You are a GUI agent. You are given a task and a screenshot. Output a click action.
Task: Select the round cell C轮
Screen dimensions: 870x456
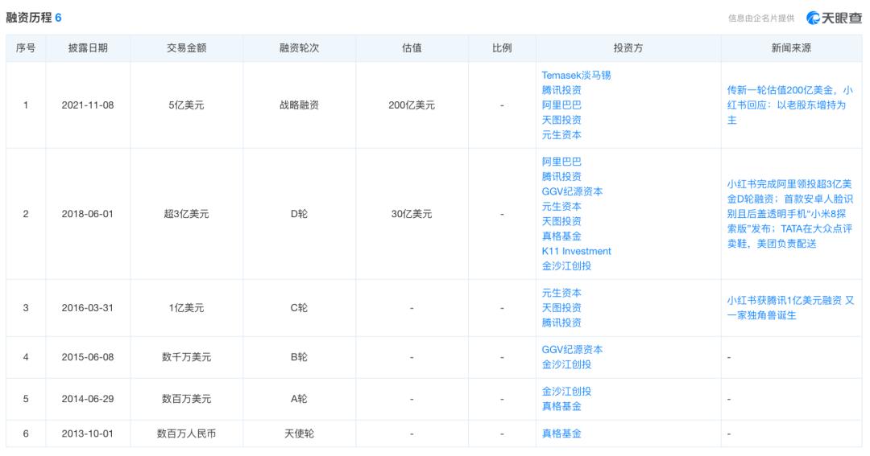[x=299, y=307]
